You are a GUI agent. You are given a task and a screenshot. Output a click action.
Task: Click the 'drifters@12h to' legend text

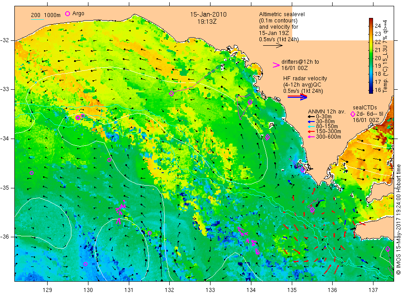[300, 62]
